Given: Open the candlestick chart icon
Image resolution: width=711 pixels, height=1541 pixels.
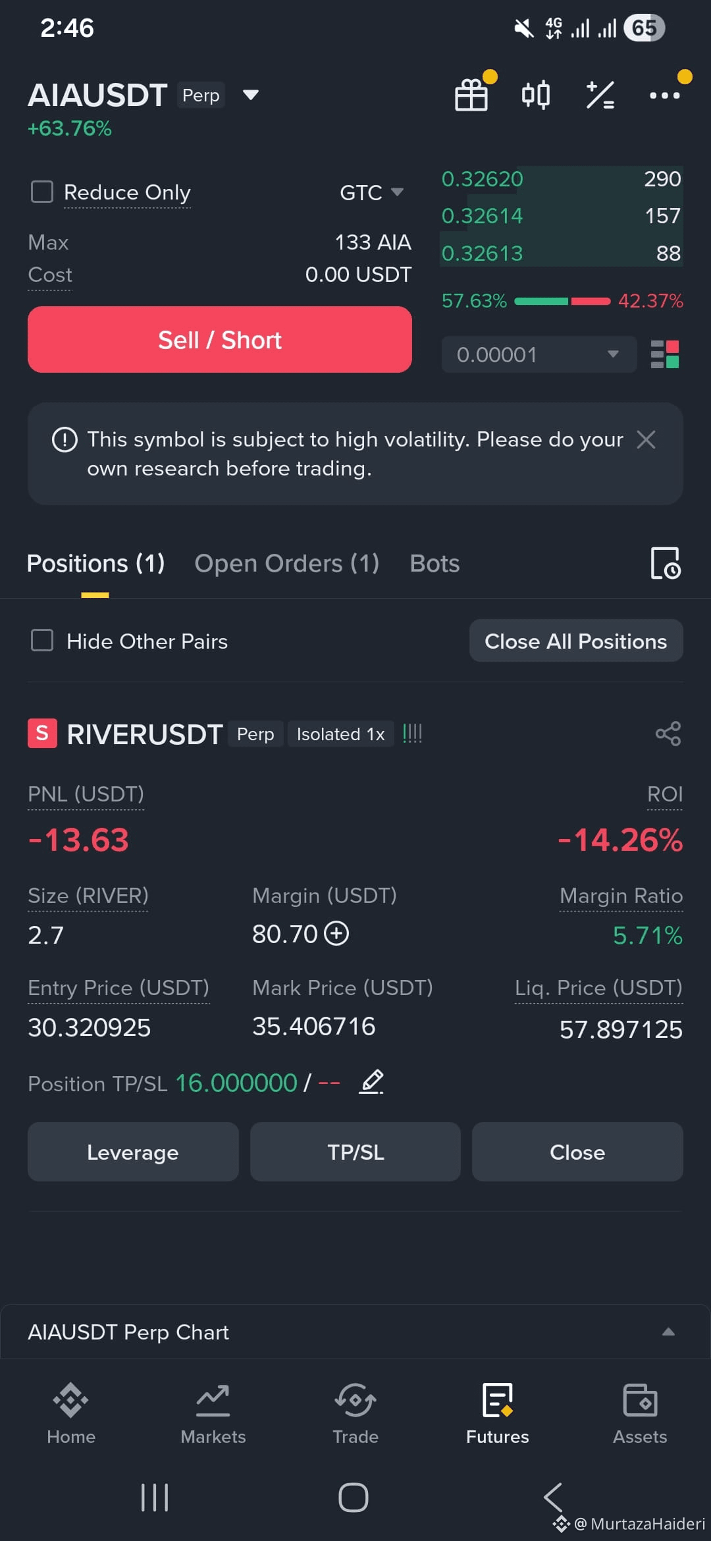Looking at the screenshot, I should coord(535,95).
